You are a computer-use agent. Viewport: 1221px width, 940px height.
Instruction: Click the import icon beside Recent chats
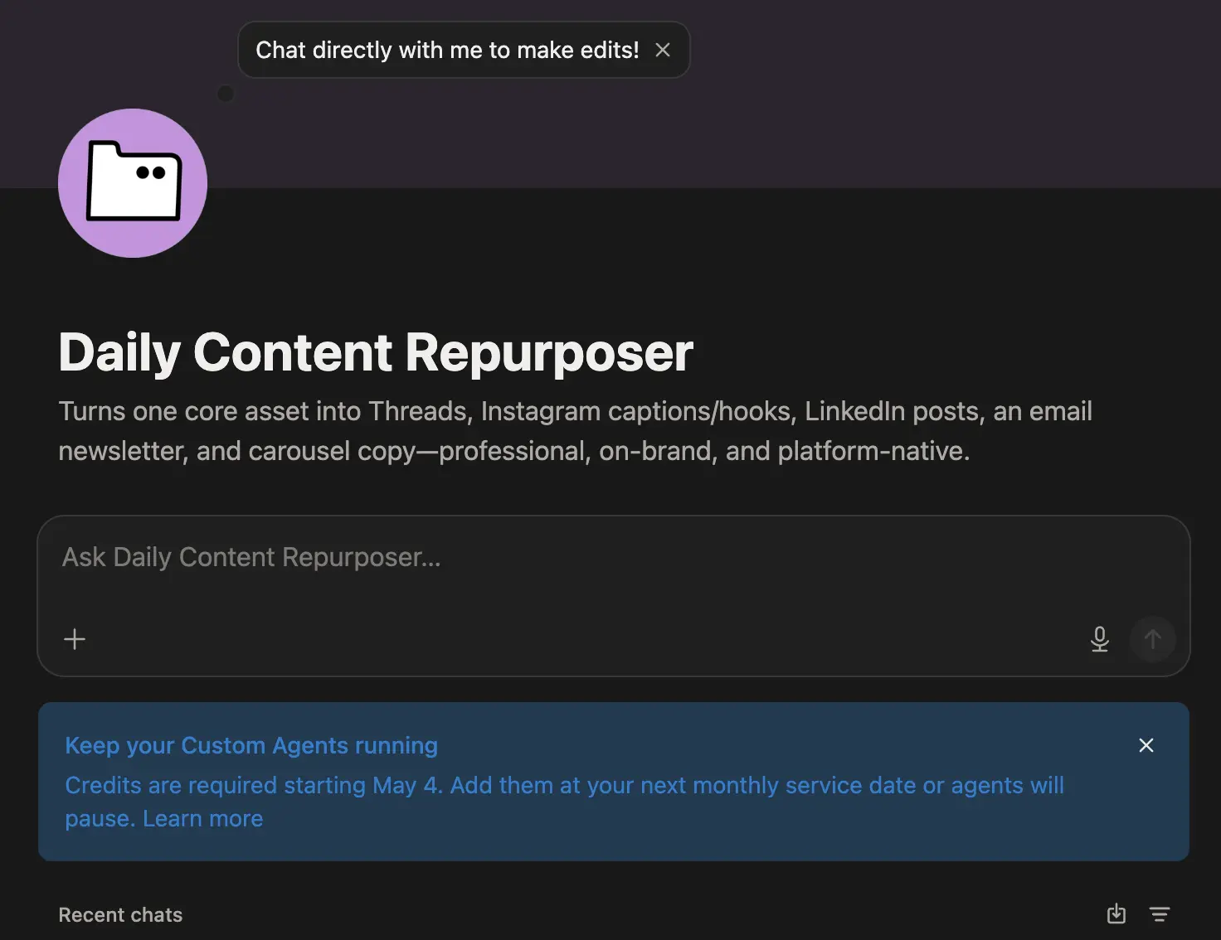(1116, 913)
